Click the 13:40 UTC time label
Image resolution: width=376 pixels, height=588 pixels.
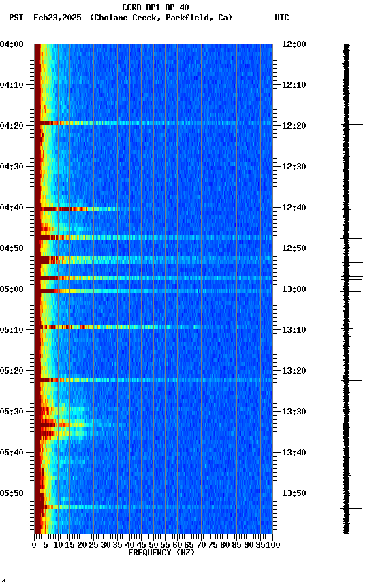tap(294, 453)
